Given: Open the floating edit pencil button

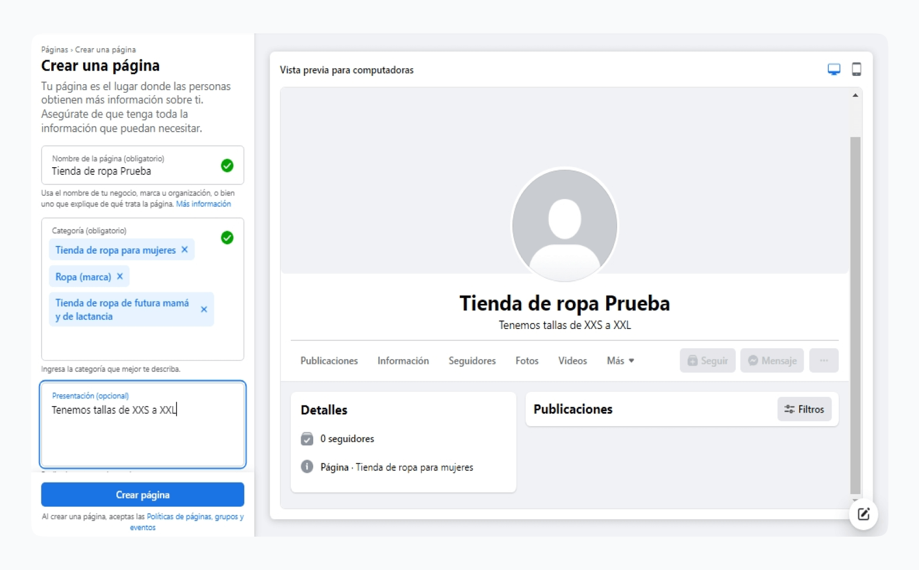Looking at the screenshot, I should click(x=864, y=514).
